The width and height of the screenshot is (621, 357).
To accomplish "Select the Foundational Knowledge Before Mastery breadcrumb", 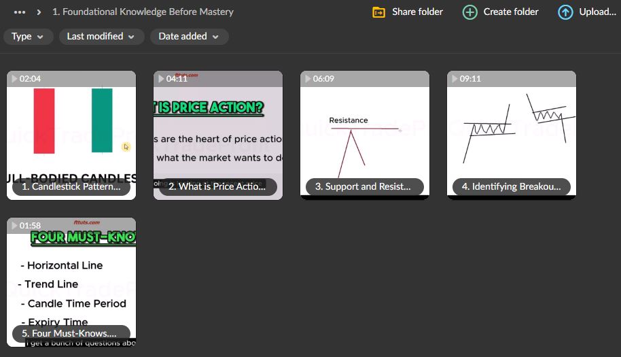I will [x=143, y=12].
